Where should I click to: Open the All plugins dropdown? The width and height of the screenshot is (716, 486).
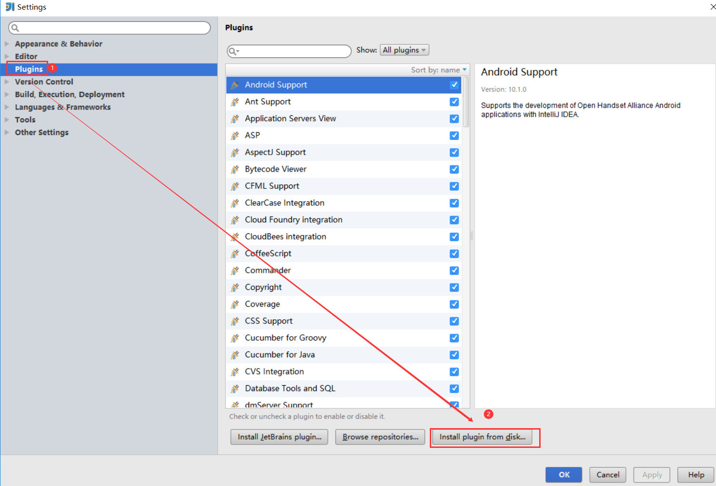click(x=404, y=50)
